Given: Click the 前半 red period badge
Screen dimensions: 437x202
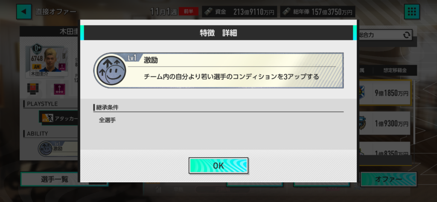Looking at the screenshot, I should (189, 12).
